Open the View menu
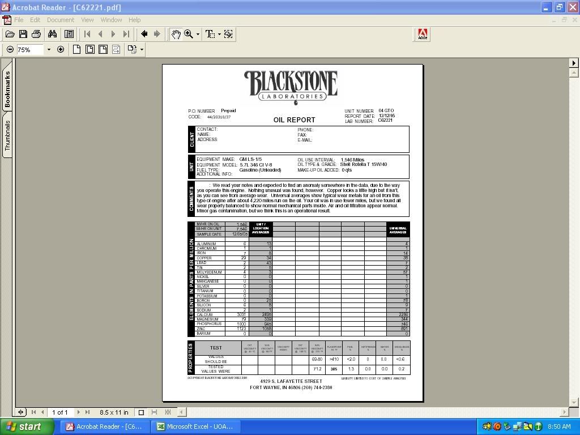 pyautogui.click(x=87, y=20)
